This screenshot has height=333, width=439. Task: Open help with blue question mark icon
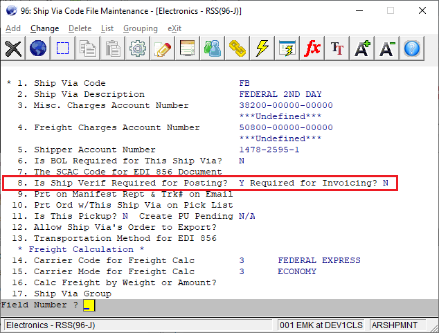pyautogui.click(x=412, y=48)
